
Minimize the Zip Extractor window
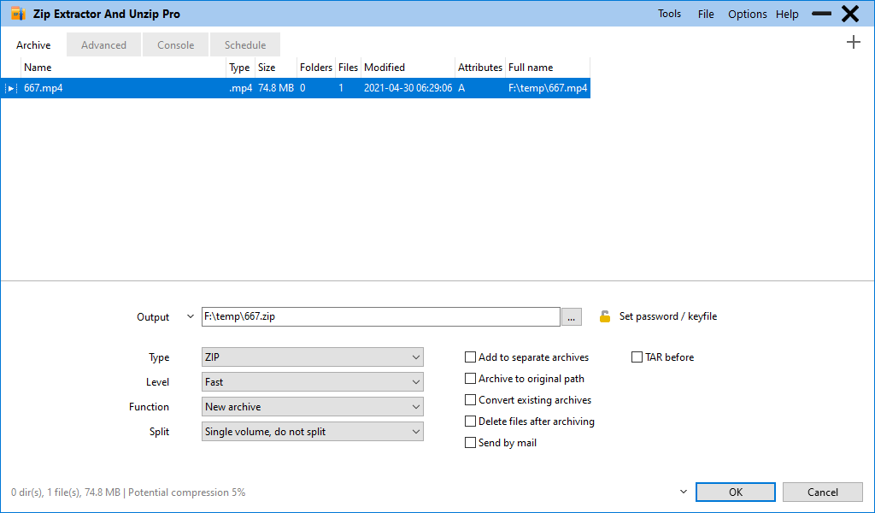pos(821,14)
